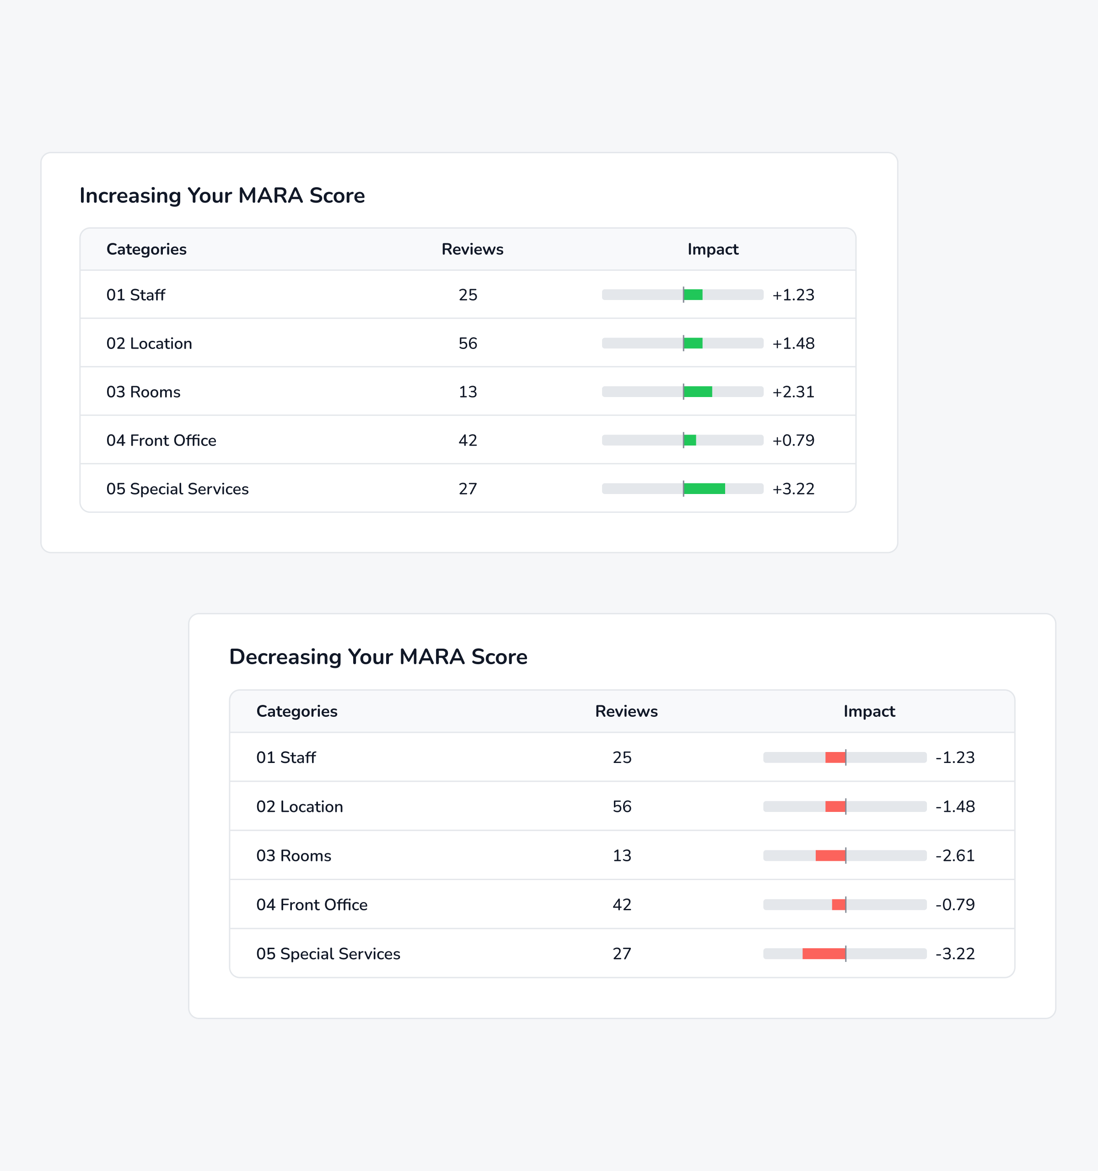Screen dimensions: 1098x1171
Task: Click review count 13 in Increasing table
Action: point(468,392)
